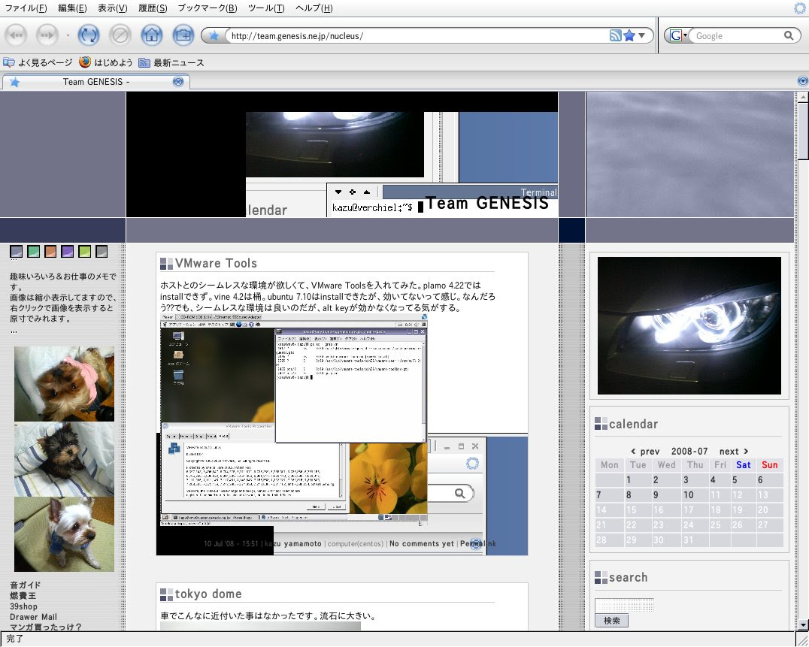Image resolution: width=809 pixels, height=647 pixels.
Task: Click the RSS feed icon in address bar
Action: click(x=615, y=35)
